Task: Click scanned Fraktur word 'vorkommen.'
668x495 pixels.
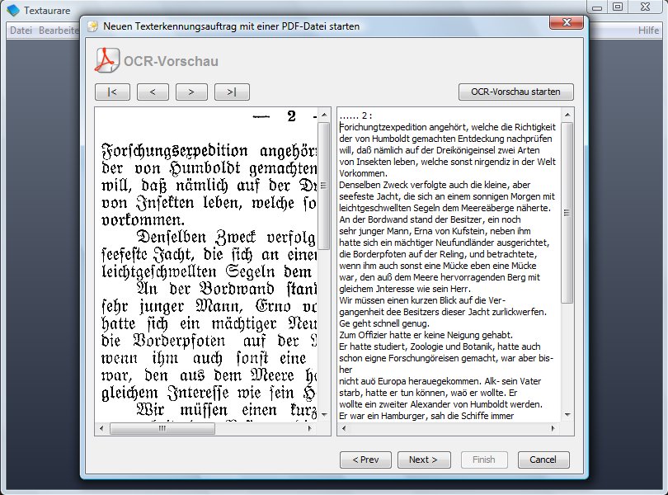Action: (x=143, y=220)
